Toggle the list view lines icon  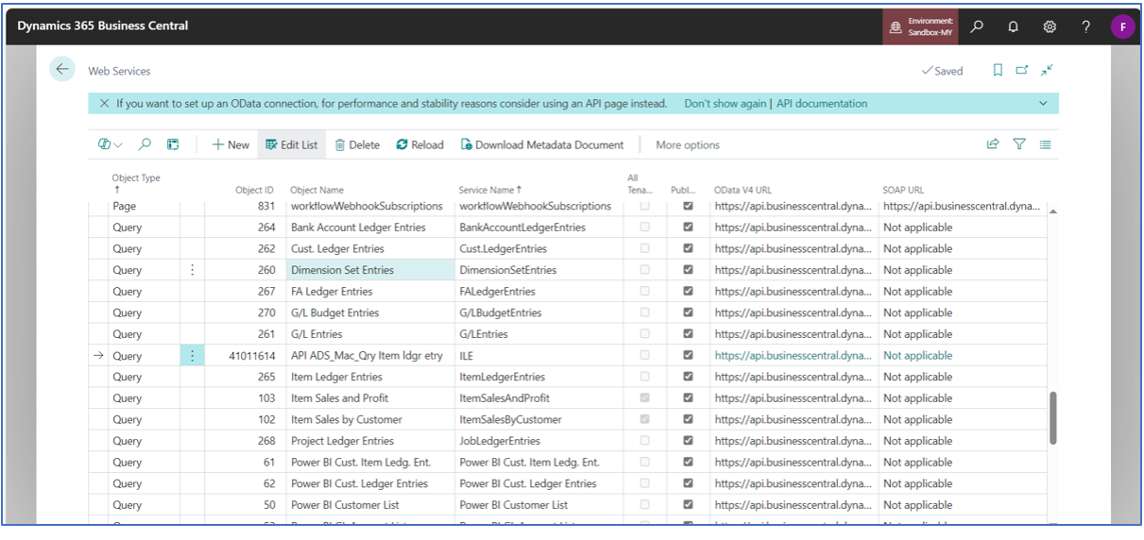coord(1046,144)
